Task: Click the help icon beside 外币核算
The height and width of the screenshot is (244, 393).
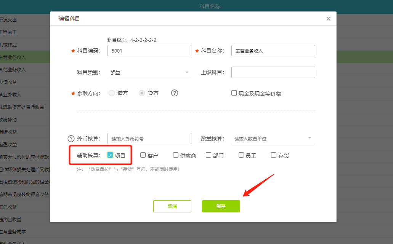Action: point(71,139)
